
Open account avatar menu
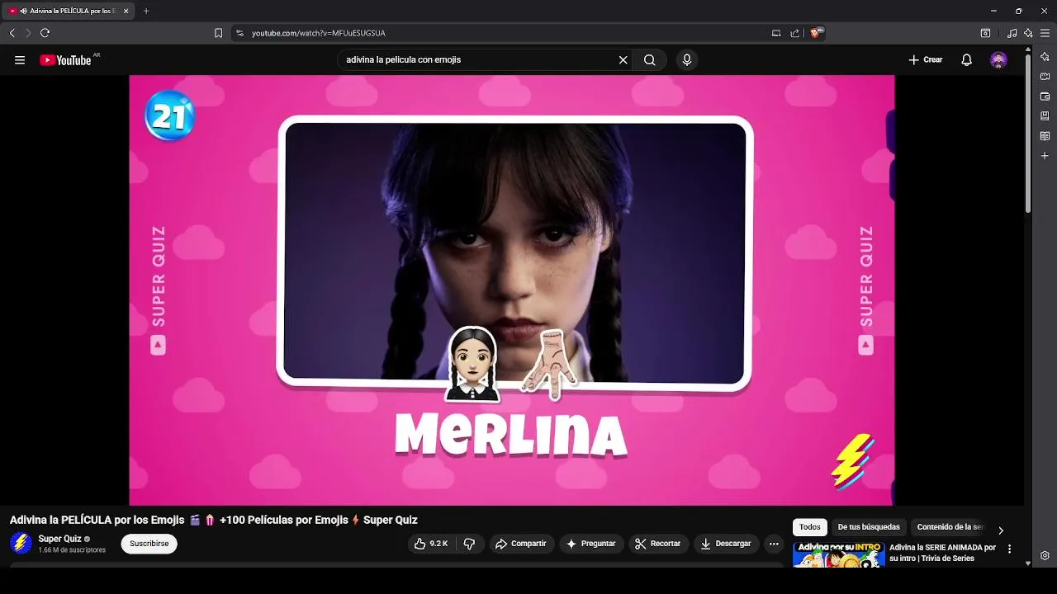998,60
